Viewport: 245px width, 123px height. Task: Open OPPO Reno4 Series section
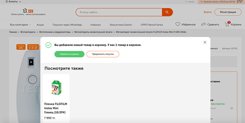click(152, 25)
